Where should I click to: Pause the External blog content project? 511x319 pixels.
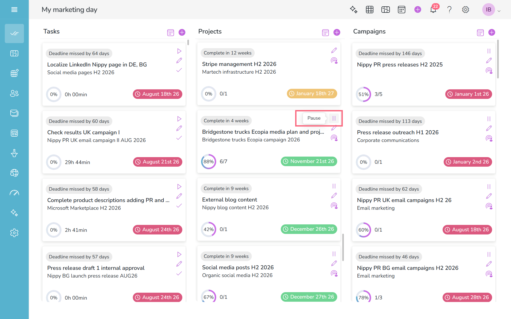334,186
